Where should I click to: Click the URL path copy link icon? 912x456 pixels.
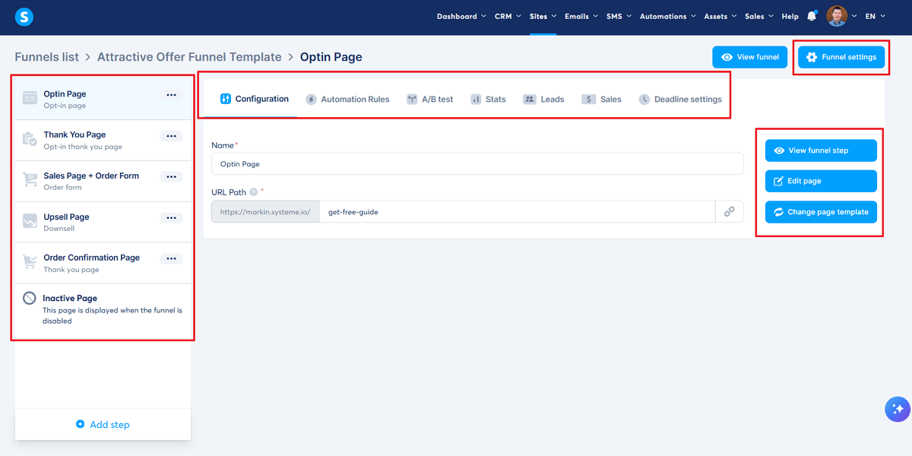click(x=729, y=212)
